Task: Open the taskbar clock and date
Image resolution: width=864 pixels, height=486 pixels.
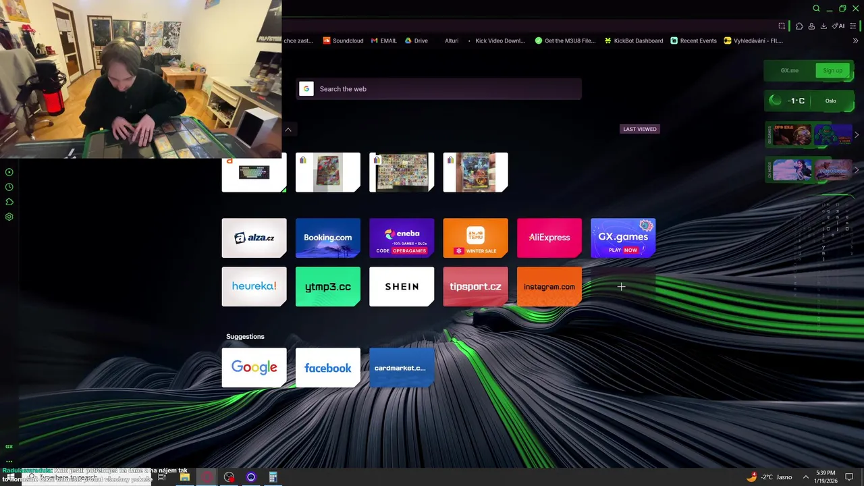Action: 826,477
